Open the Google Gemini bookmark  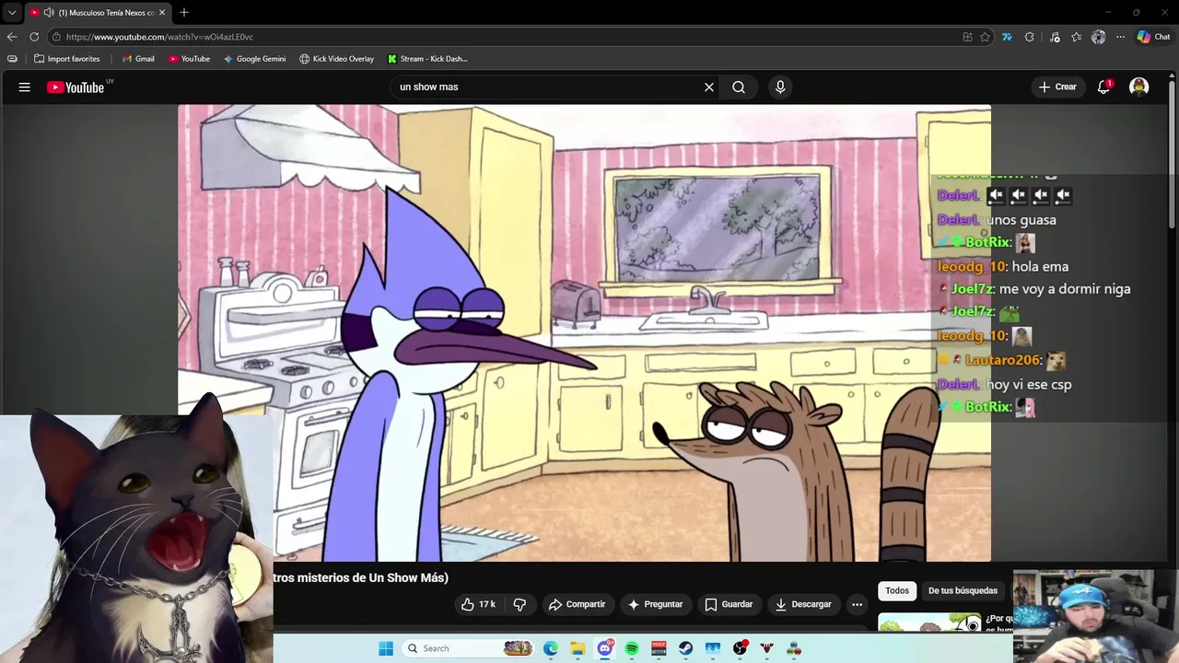(x=254, y=59)
